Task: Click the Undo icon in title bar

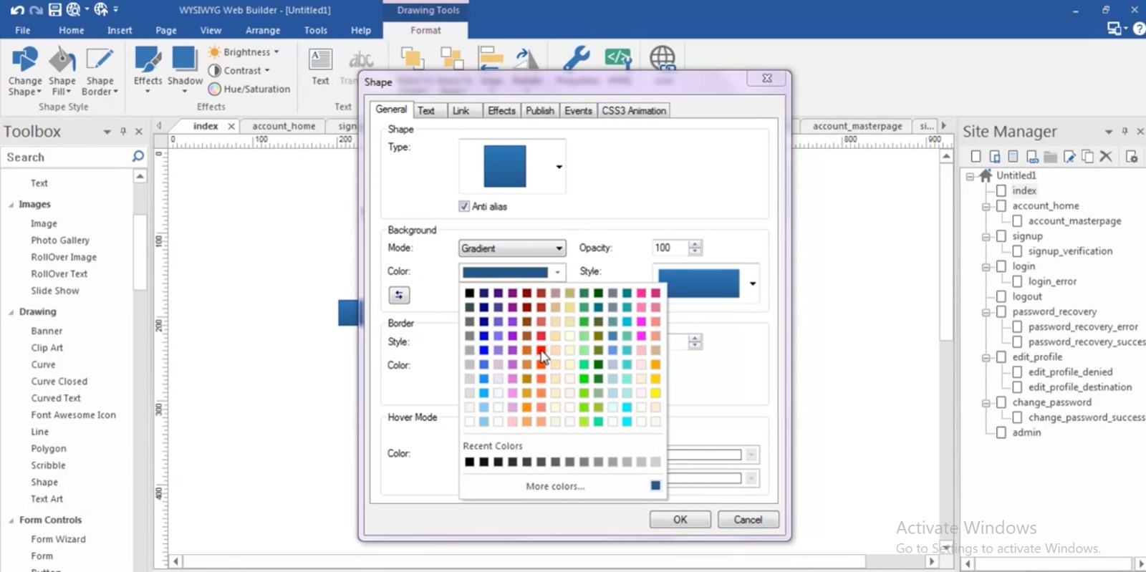Action: 17,10
